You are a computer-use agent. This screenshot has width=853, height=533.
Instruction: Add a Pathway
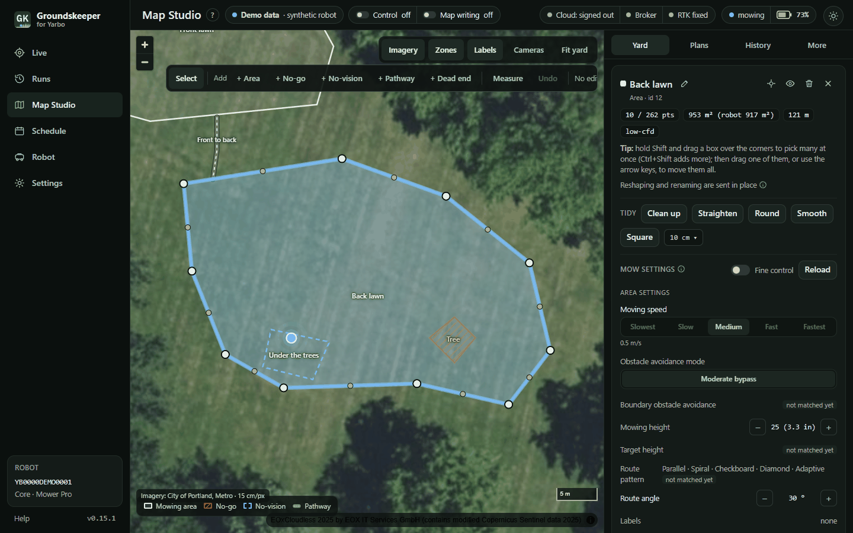(396, 78)
